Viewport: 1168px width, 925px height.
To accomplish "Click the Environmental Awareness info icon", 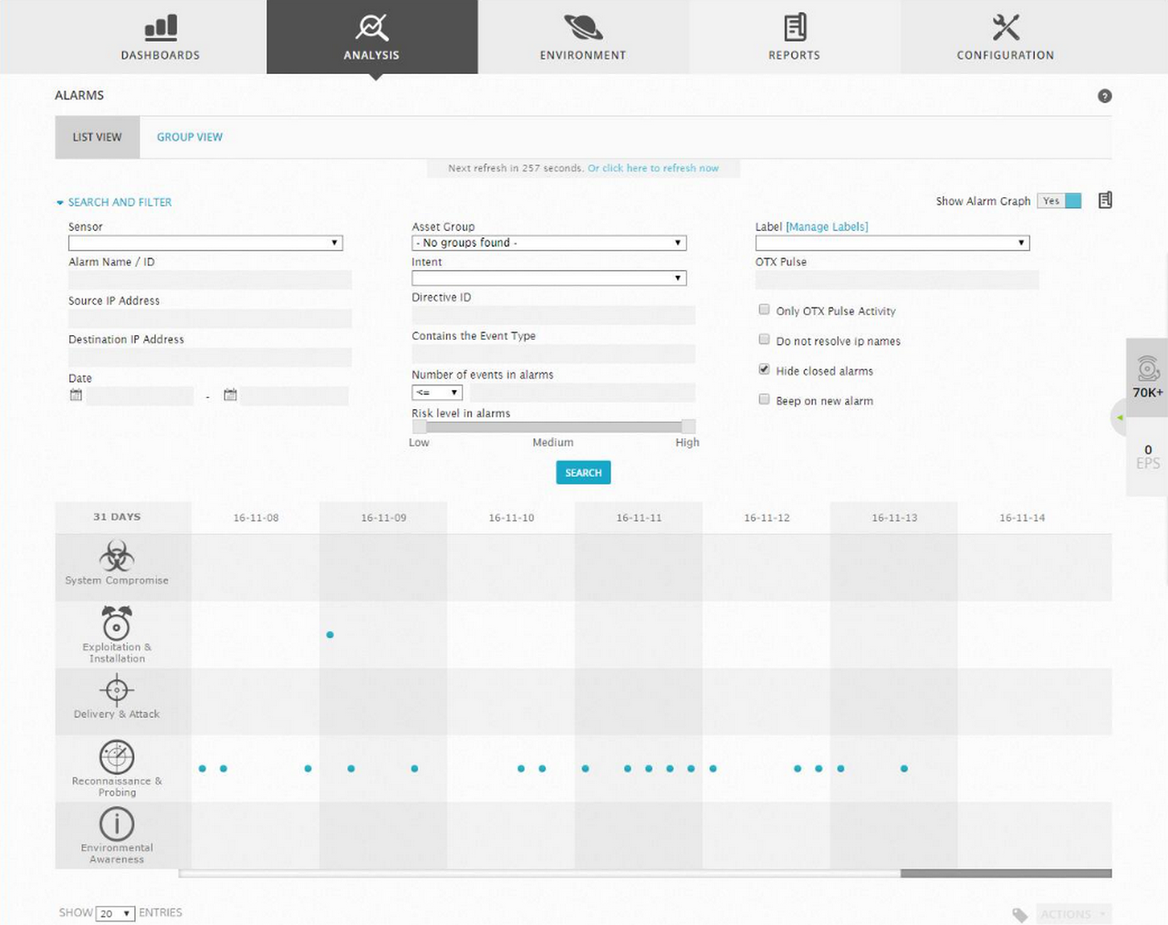I will coord(117,825).
